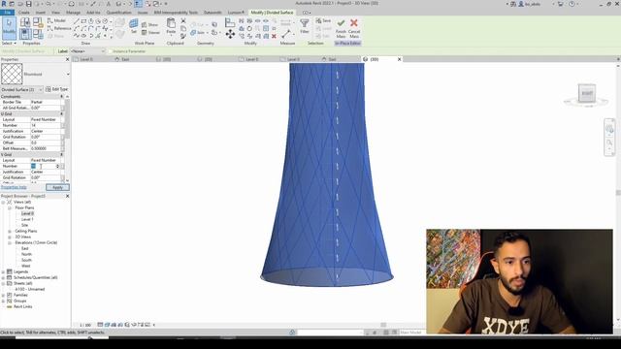621x349 pixels.
Task: Click the Rhomboid pattern preview thumbnail
Action: tap(12, 74)
